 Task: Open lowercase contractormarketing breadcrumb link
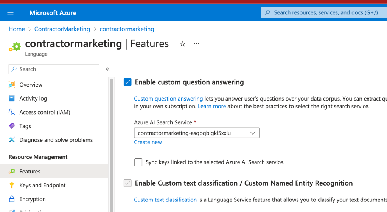(x=127, y=29)
